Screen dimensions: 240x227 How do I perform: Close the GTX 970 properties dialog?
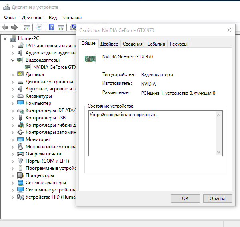[x=229, y=30]
